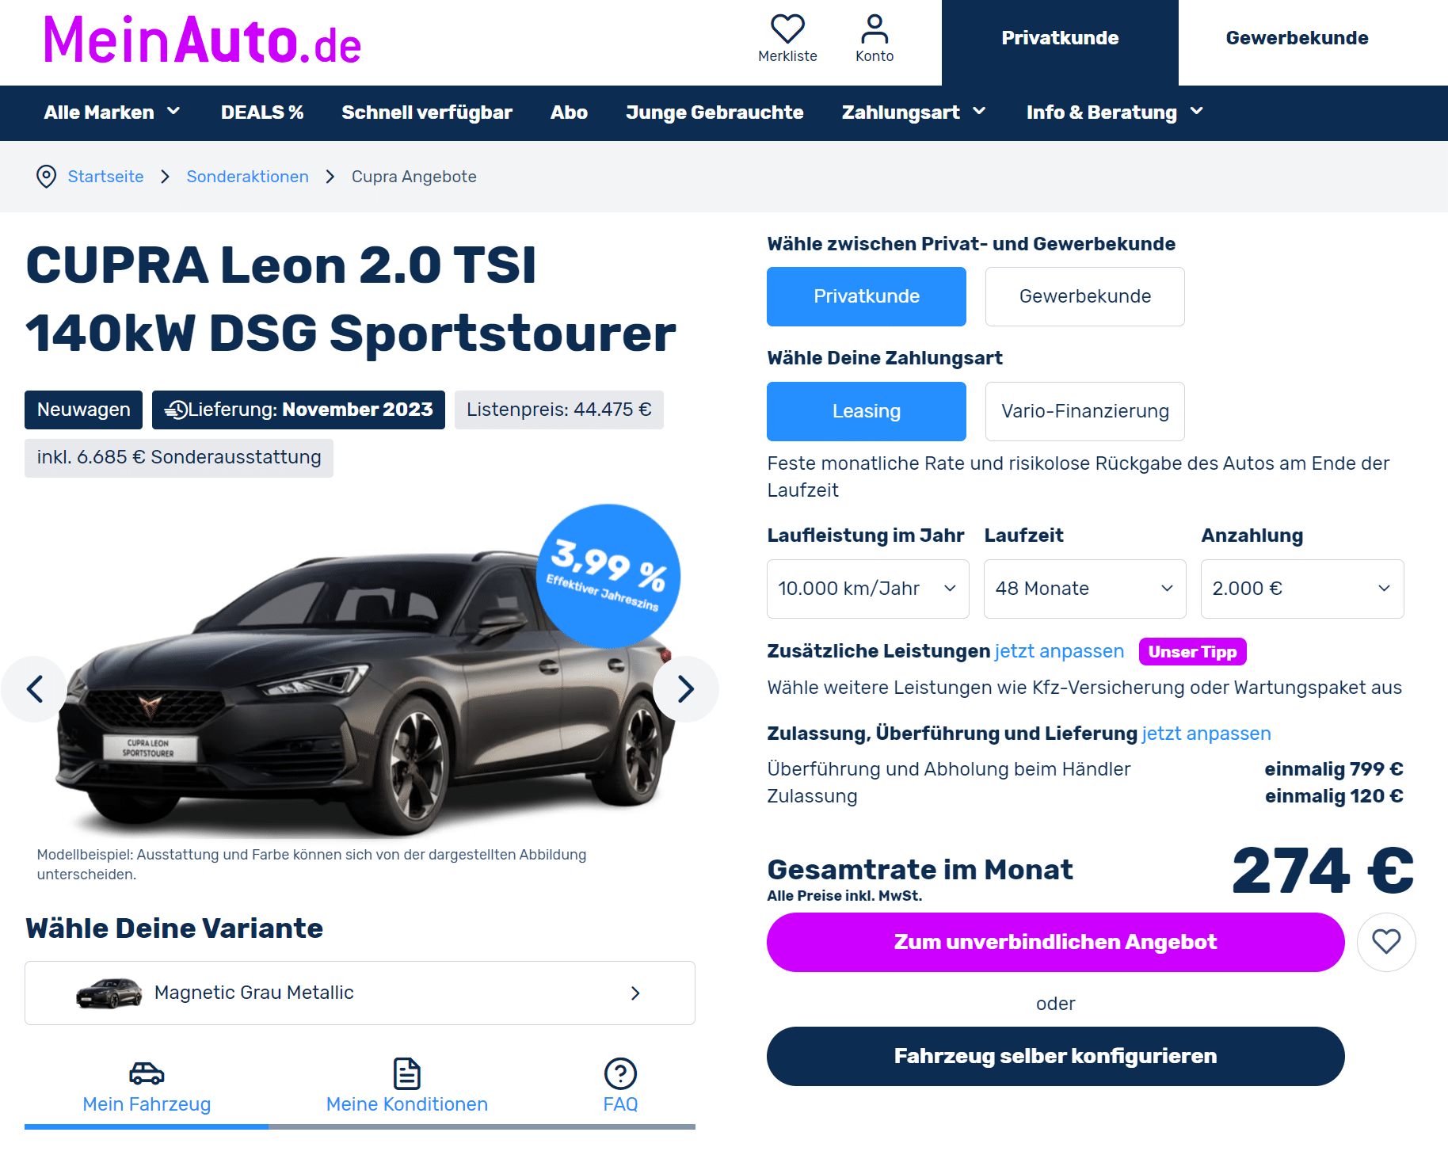Expand the Alle Marken menu
Screen dimensions: 1448x1155
coord(112,112)
